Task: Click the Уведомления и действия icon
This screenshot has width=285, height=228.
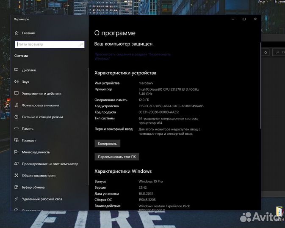Action: (17, 93)
